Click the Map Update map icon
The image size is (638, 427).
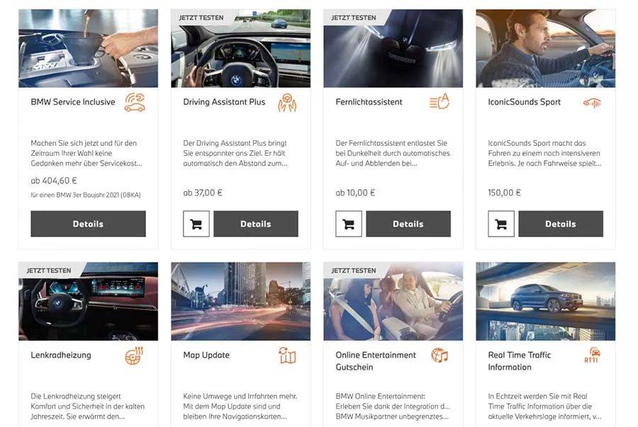pos(287,355)
